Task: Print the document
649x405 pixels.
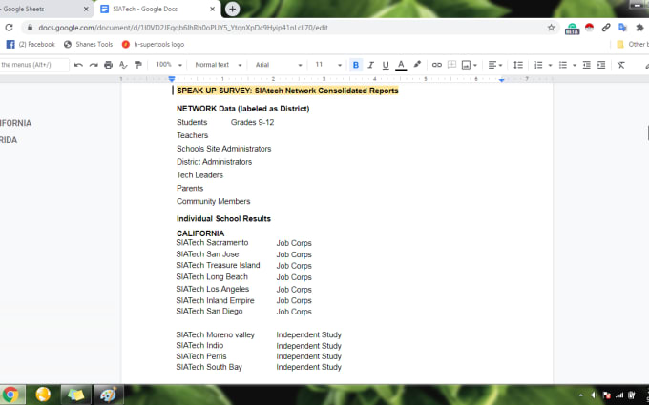Action: 108,65
